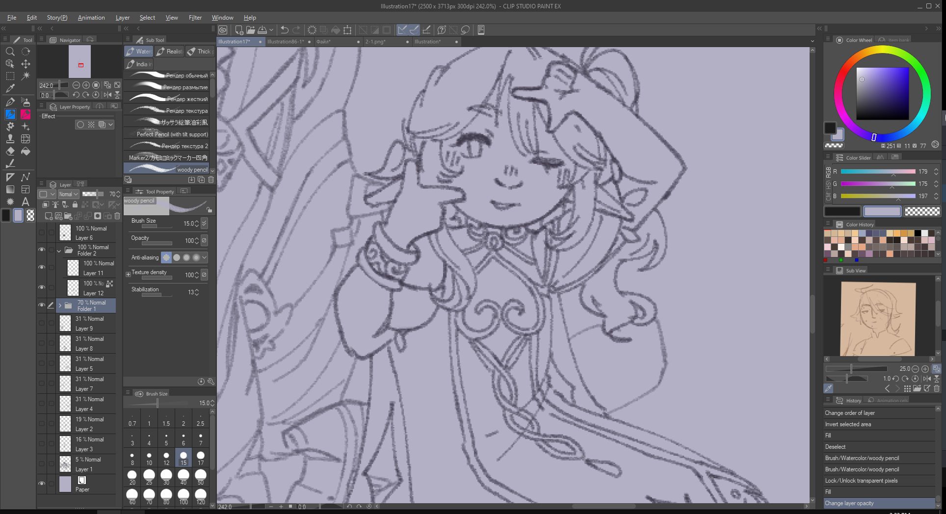This screenshot has width=946, height=514.
Task: Select the Auto select magic wand tool
Action: point(26,76)
